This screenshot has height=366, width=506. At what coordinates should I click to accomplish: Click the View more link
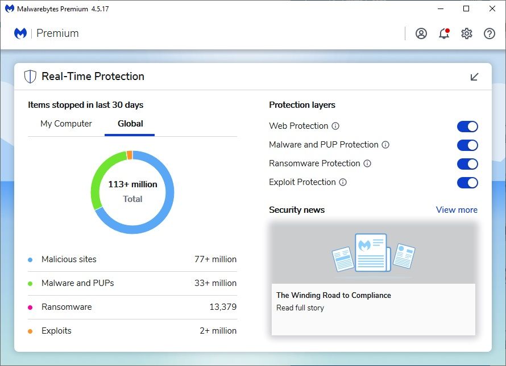click(457, 210)
